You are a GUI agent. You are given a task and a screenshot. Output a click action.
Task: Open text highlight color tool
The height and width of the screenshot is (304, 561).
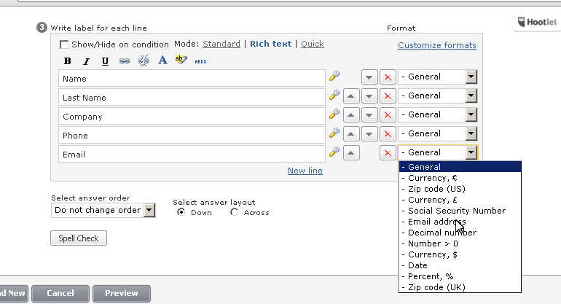181,60
